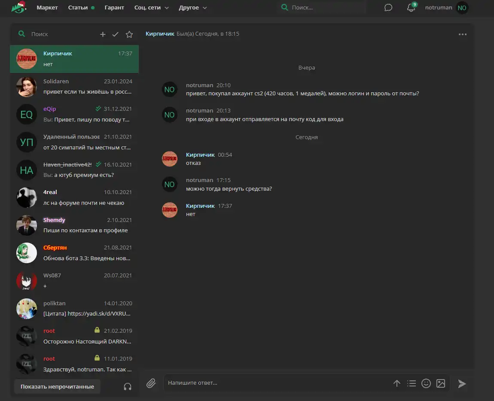This screenshot has width=494, height=401.
Task: Start new conversation with plus icon
Action: click(x=103, y=34)
